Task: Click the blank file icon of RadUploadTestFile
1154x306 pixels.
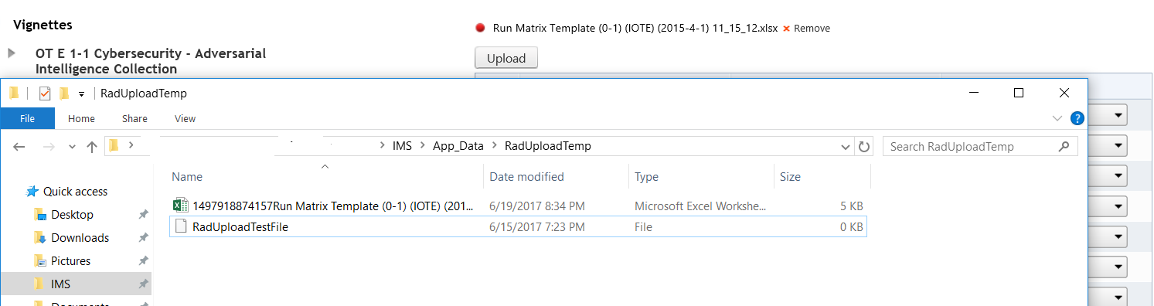Action: pyautogui.click(x=181, y=226)
